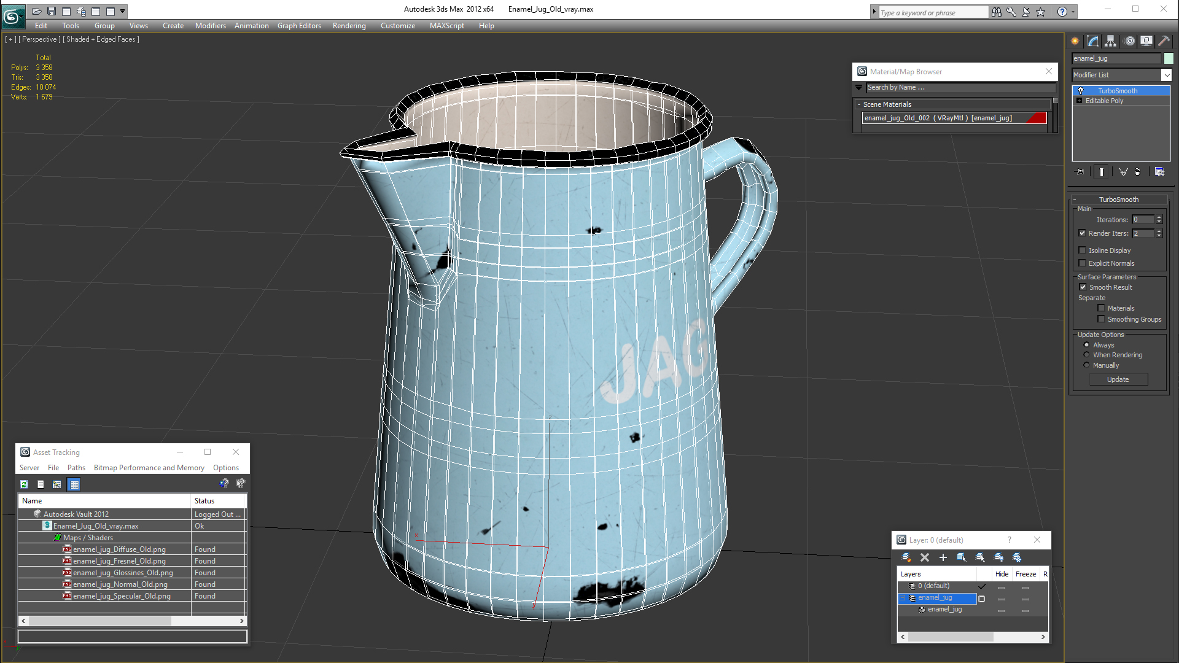Click Table View icon in Asset Tracking
1179x663 pixels.
74,484
